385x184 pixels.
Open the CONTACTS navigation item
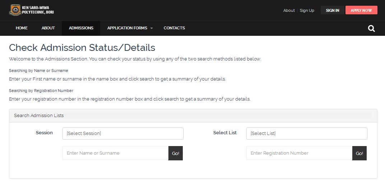174,28
